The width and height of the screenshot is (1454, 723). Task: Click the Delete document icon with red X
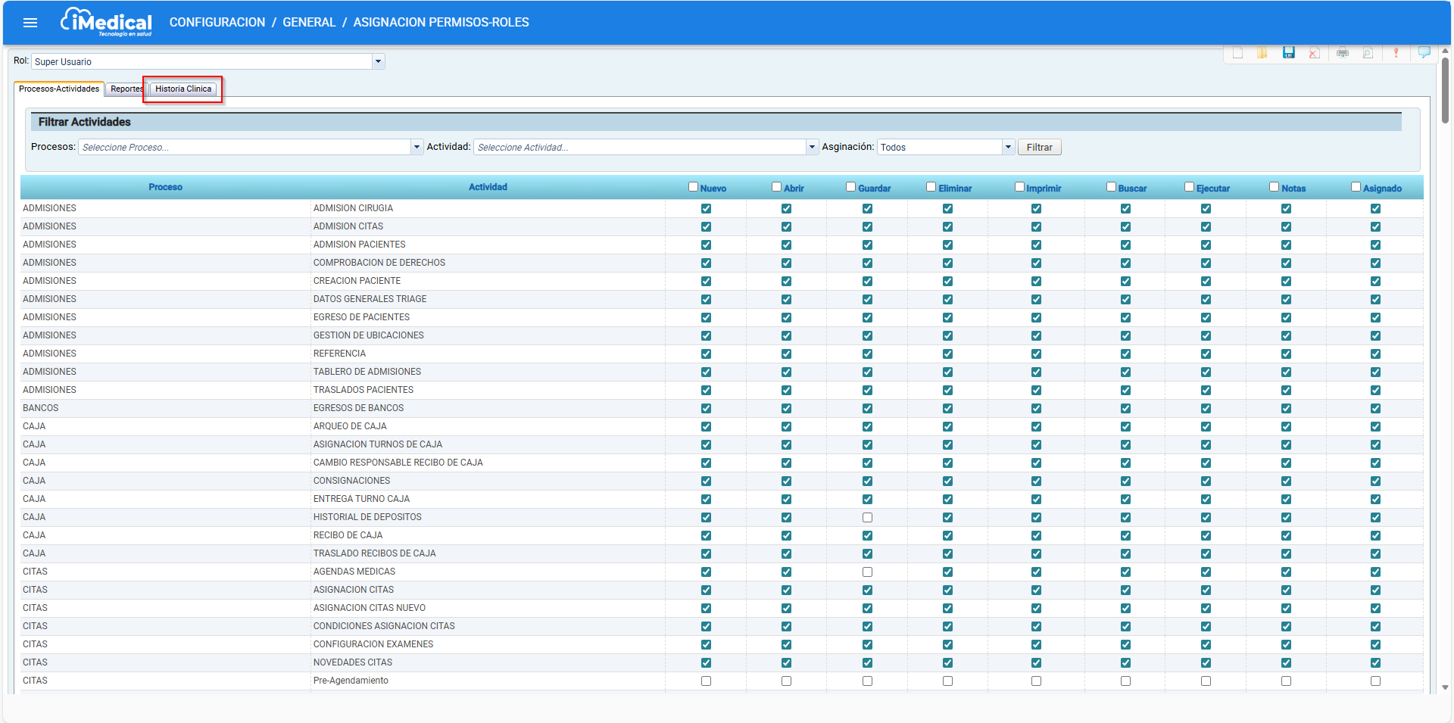(1314, 53)
